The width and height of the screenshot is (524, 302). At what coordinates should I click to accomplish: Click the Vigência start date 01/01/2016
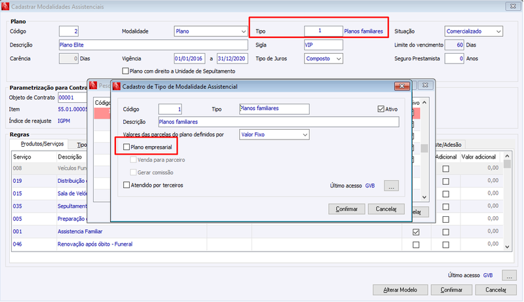coord(189,59)
